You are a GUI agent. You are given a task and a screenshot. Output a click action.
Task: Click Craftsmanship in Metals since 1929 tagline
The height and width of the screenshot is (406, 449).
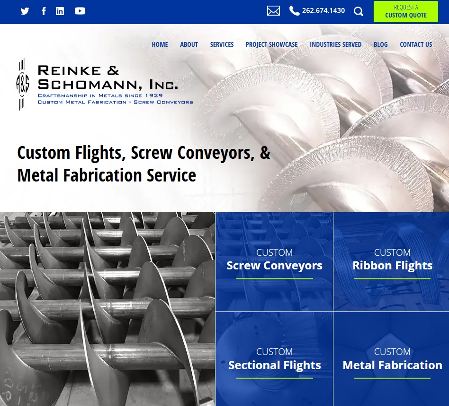(100, 95)
